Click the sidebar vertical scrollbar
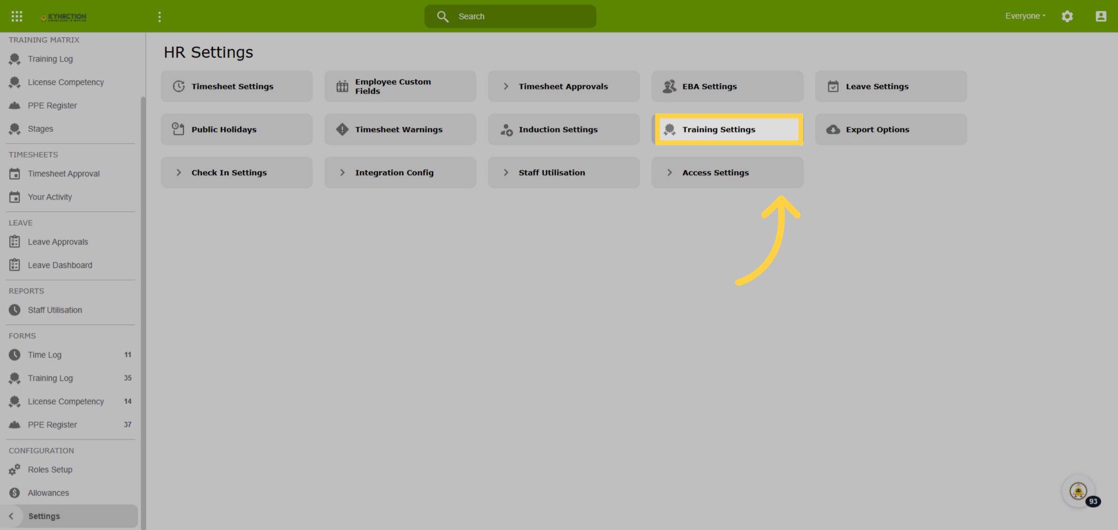Image resolution: width=1118 pixels, height=530 pixels. pyautogui.click(x=143, y=312)
